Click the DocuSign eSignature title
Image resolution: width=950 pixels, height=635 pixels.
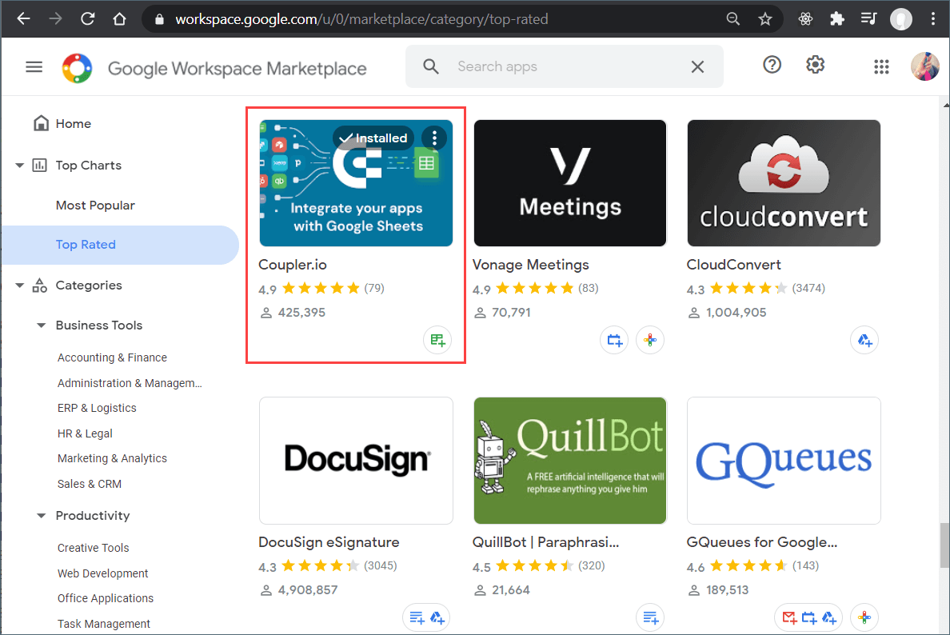329,542
